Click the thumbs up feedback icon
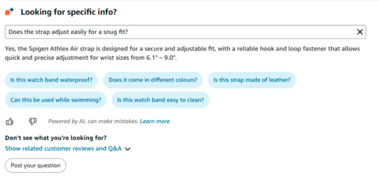Viewport: 378px width, 176px height. pyautogui.click(x=9, y=122)
